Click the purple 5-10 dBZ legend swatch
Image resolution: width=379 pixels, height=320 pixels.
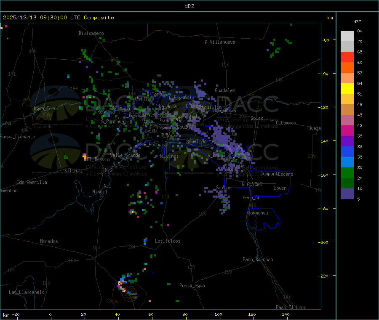click(x=347, y=194)
